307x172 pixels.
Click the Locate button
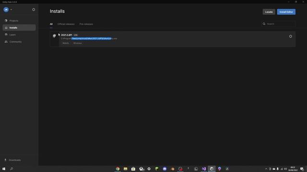pos(269,12)
